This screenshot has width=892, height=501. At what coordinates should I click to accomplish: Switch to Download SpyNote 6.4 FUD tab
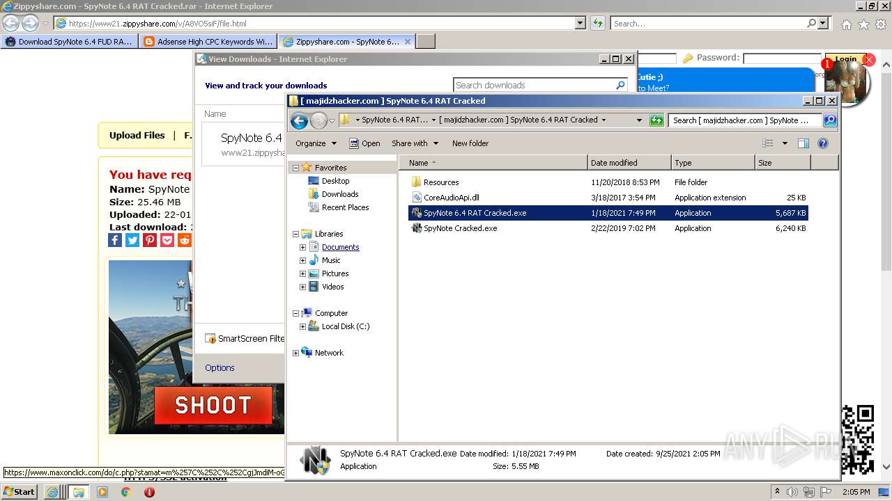pos(68,42)
